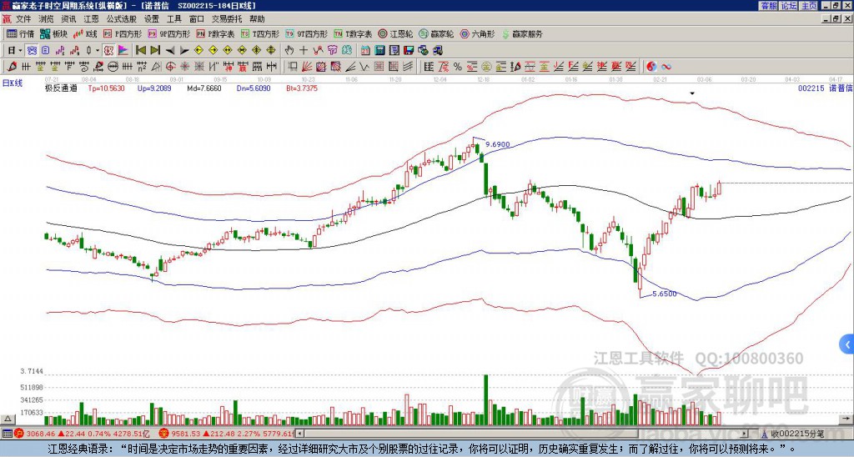
Task: Select the crosshair plus cursor tool
Action: coord(304,51)
